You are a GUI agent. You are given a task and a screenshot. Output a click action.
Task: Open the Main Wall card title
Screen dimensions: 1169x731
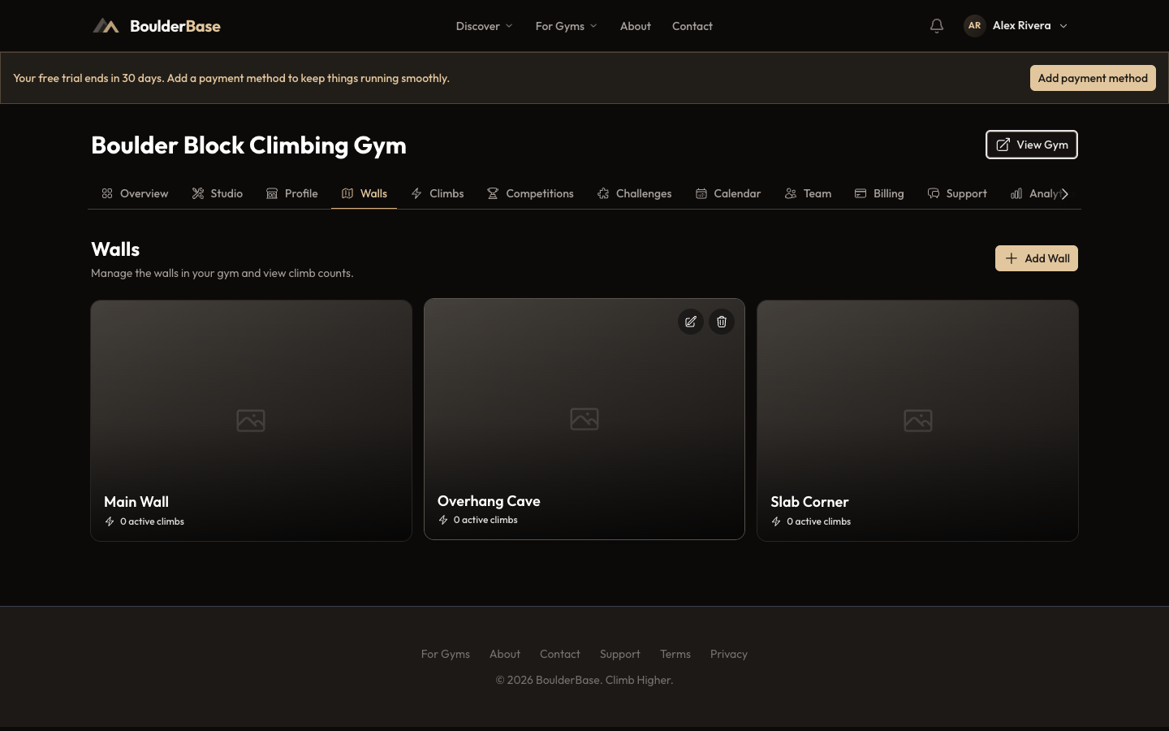click(x=136, y=502)
